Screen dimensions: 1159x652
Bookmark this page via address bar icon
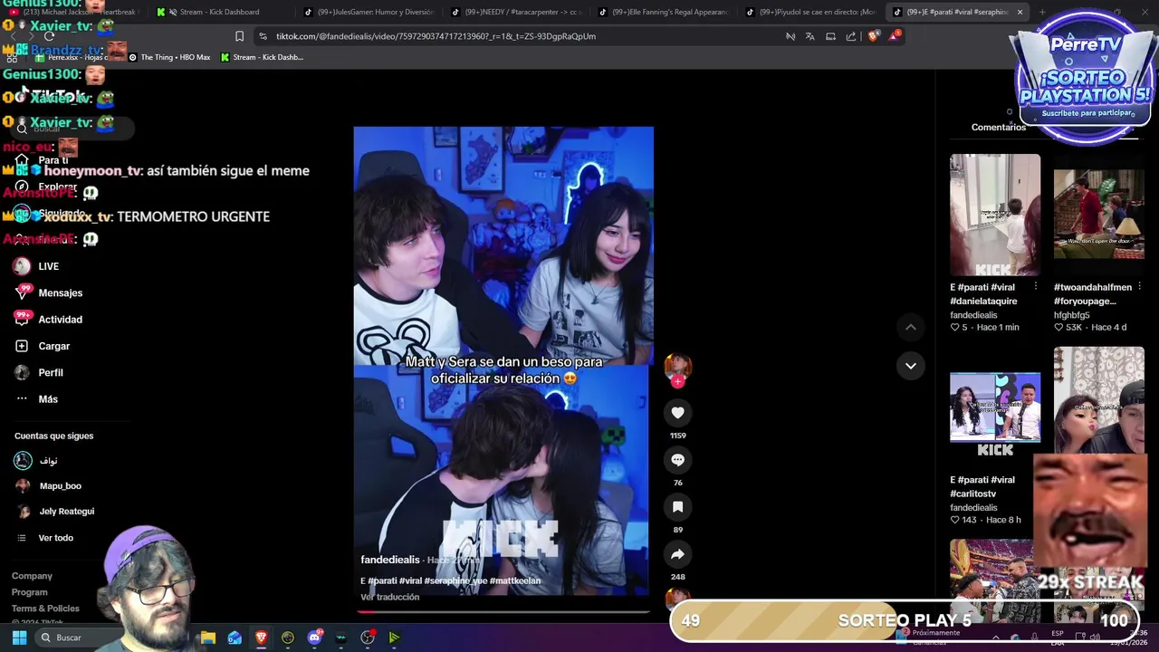[x=239, y=36]
